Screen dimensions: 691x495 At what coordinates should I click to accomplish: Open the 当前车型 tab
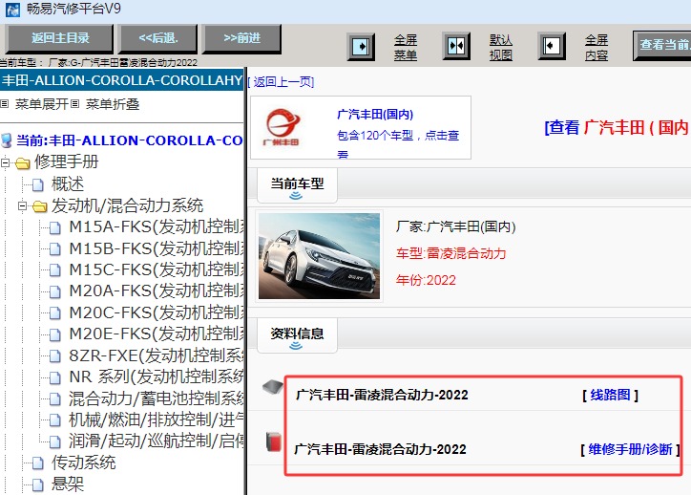pyautogui.click(x=297, y=185)
